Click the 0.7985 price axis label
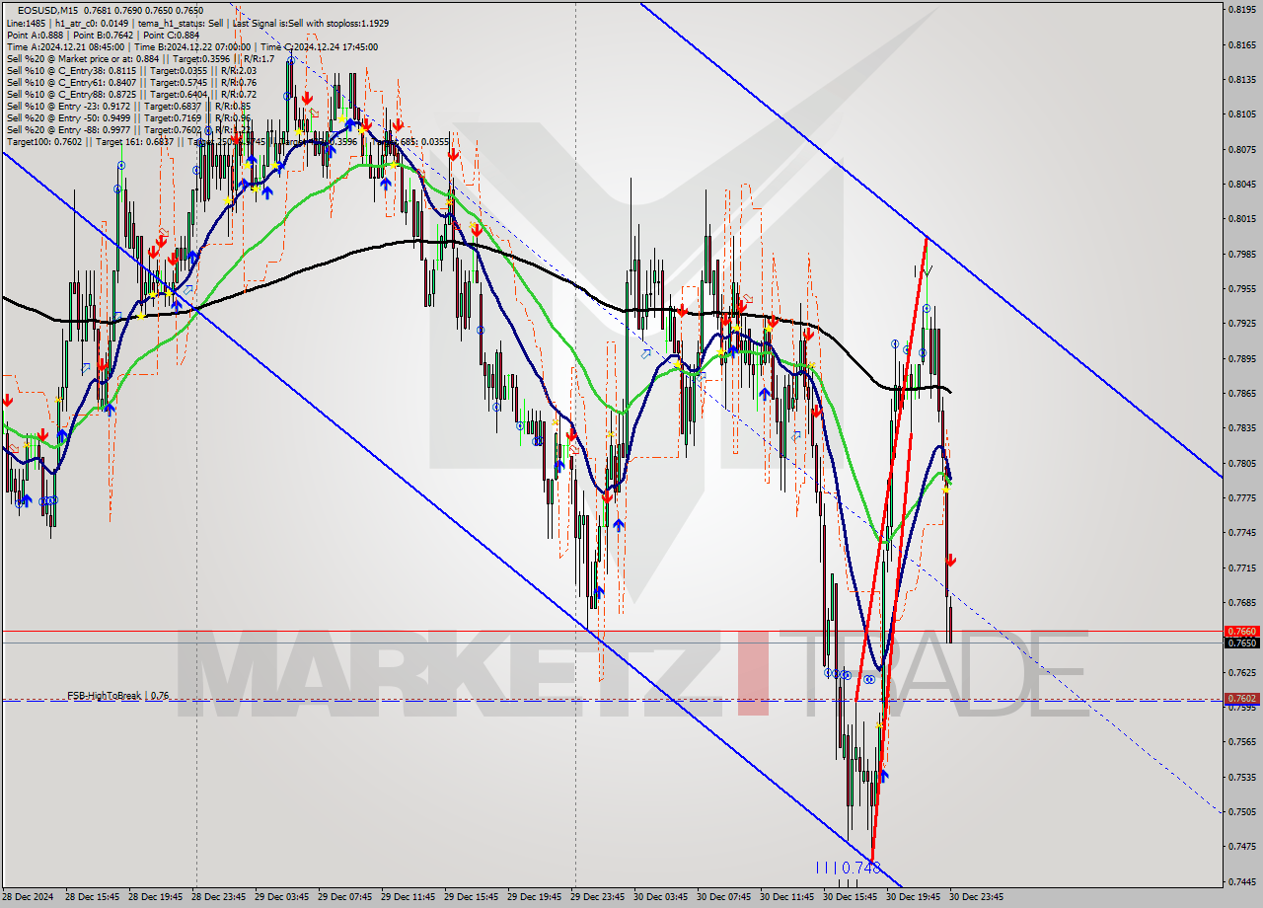This screenshot has height=908, width=1263. [x=1242, y=254]
